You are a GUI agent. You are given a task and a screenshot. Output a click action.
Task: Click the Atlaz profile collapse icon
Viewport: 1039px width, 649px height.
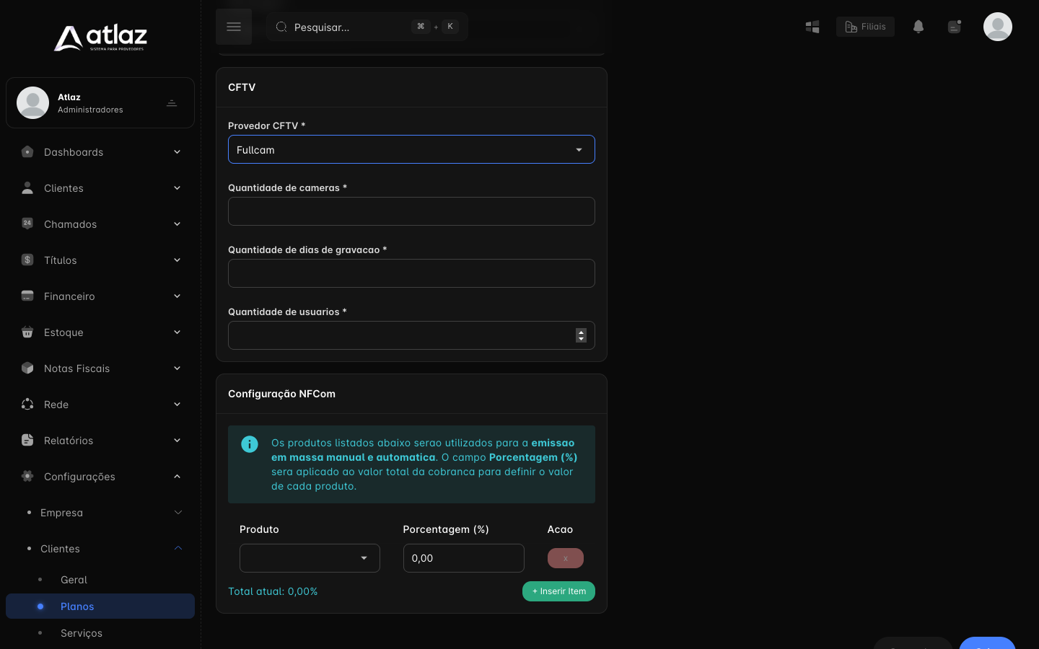172,103
